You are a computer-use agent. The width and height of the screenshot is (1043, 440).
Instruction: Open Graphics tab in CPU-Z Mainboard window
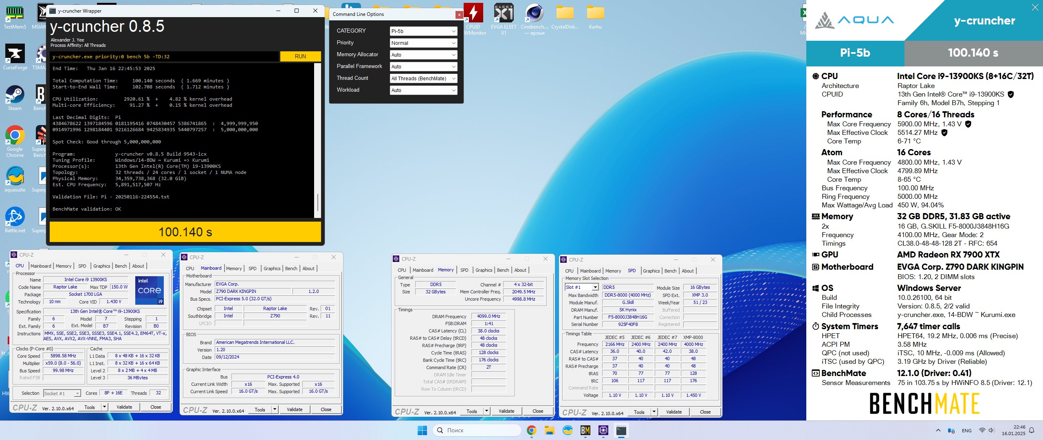pos(272,268)
